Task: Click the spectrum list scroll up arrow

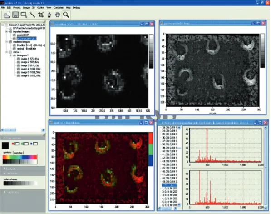Action: point(179,128)
